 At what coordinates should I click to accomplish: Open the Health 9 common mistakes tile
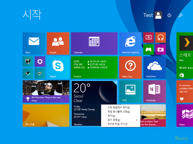pos(185,91)
